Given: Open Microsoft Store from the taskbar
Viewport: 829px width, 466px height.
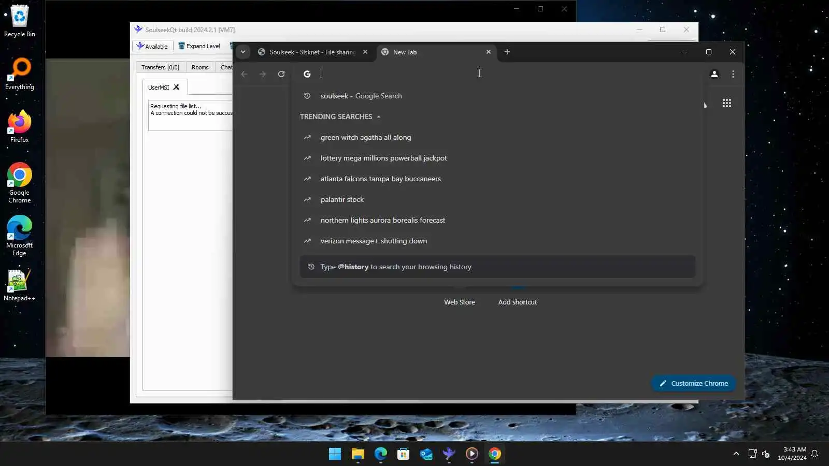Looking at the screenshot, I should click(403, 454).
